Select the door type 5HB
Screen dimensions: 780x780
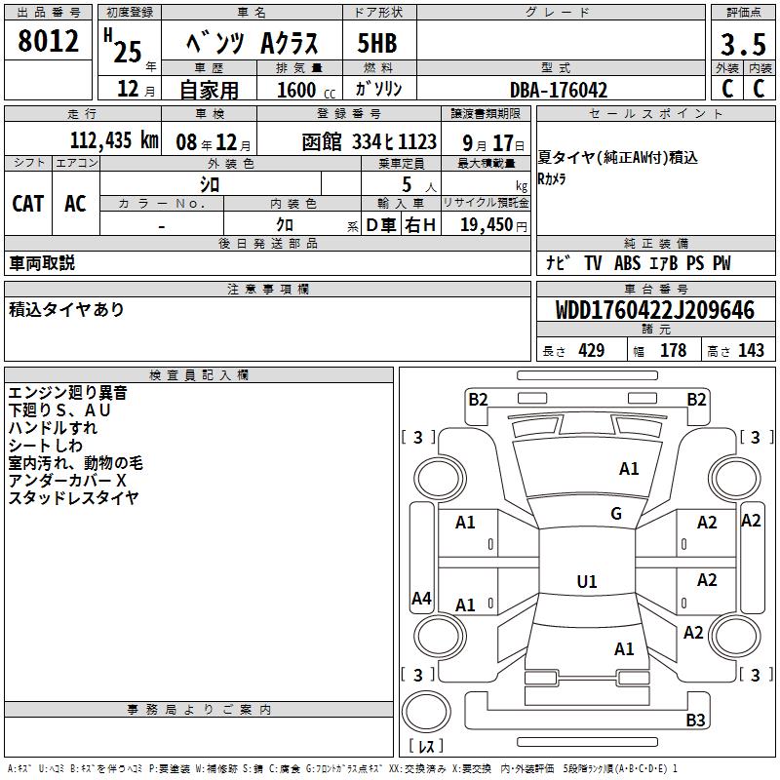pos(377,43)
